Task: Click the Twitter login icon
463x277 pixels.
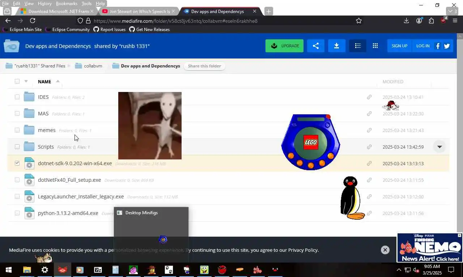Action: 447,46
